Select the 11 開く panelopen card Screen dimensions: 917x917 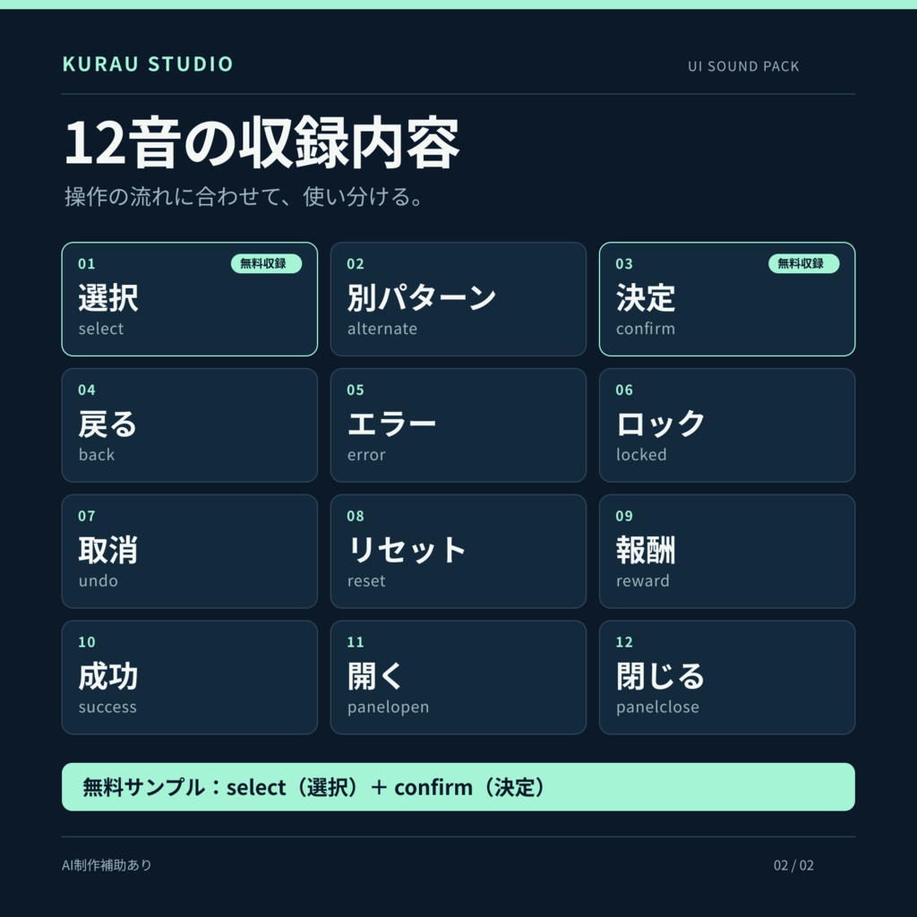(x=458, y=677)
